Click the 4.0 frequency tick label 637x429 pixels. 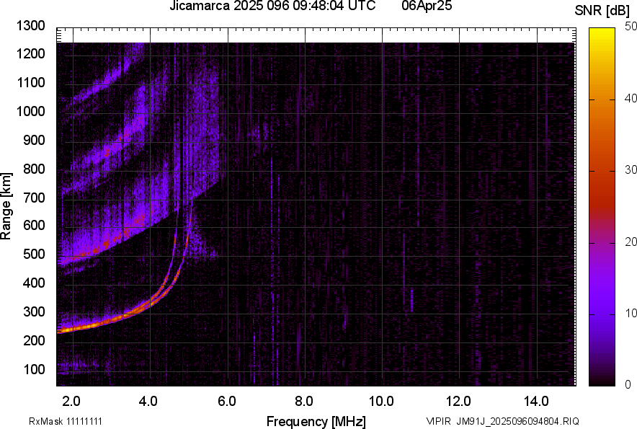148,402
